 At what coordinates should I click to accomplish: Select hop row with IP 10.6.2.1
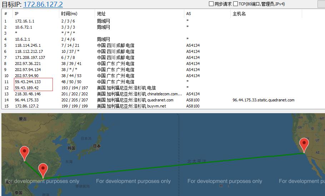click(163, 39)
